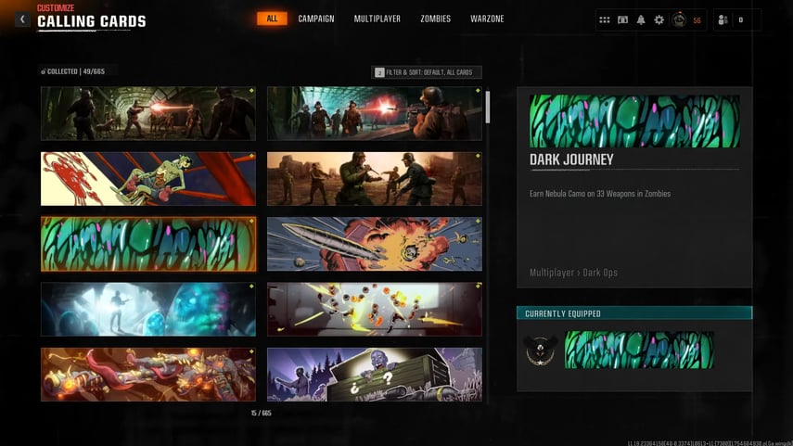Open the notifications bell
Image resolution: width=793 pixels, height=446 pixels.
(x=641, y=19)
